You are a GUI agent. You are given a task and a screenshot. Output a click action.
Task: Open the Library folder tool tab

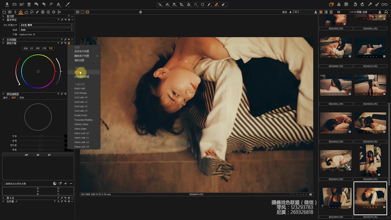[4, 12]
